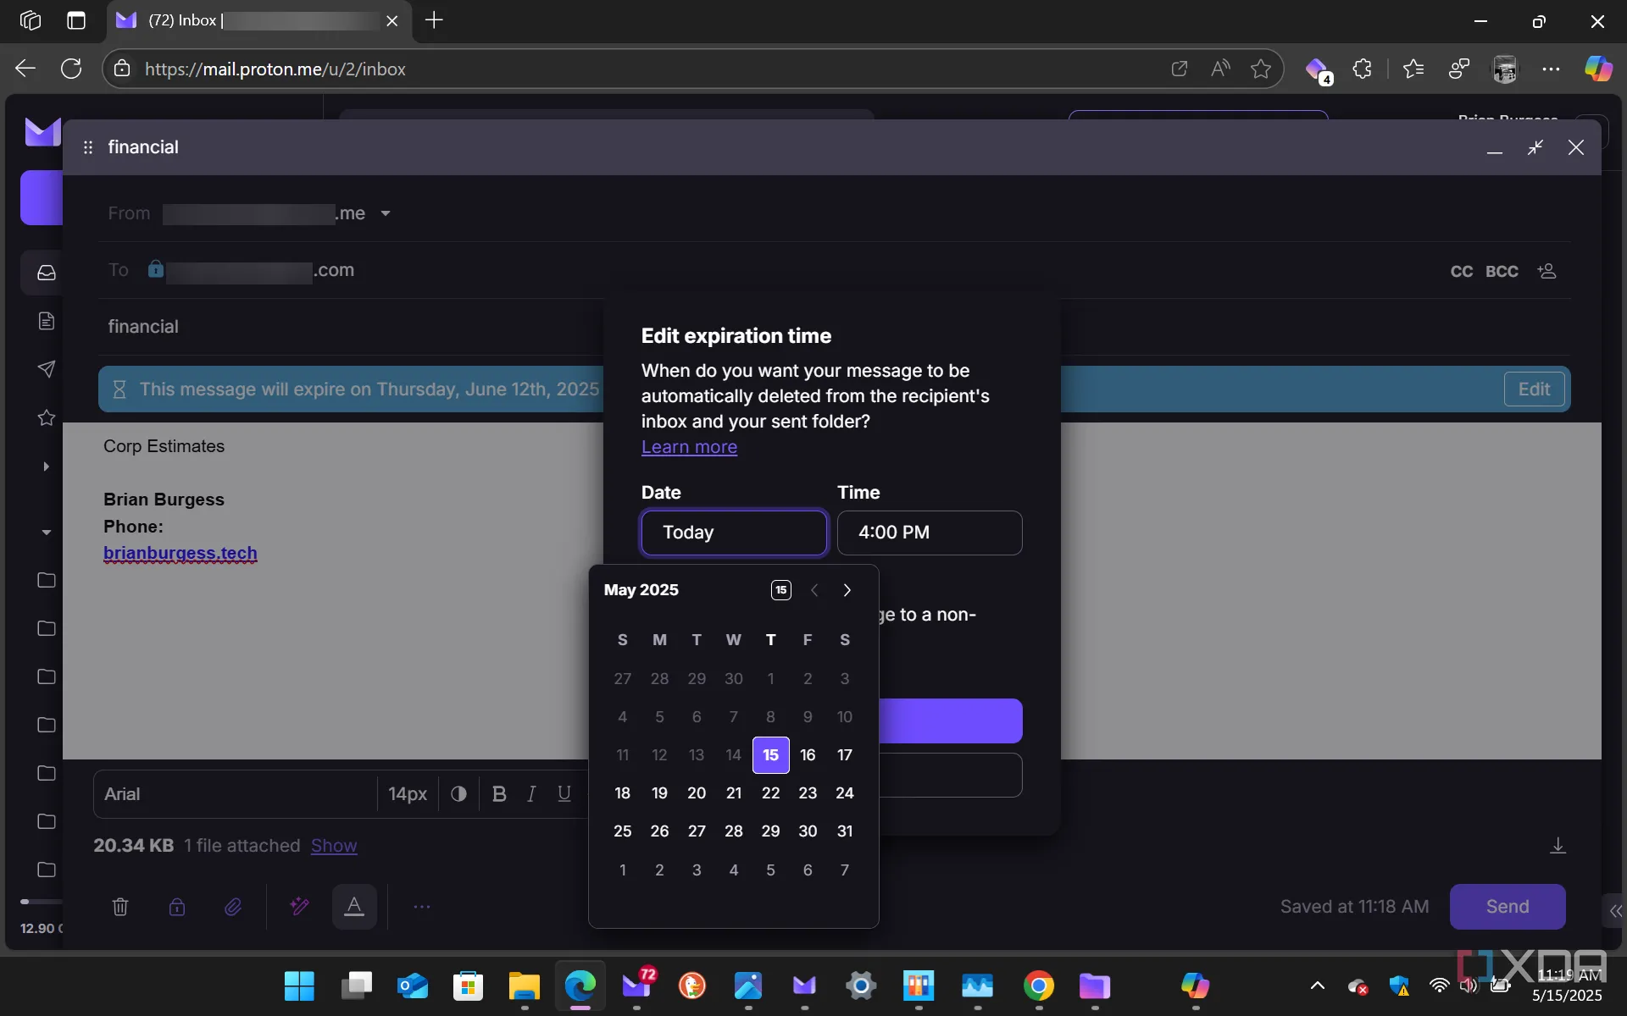
Task: Open the Sent icon in sidebar
Action: pos(47,369)
